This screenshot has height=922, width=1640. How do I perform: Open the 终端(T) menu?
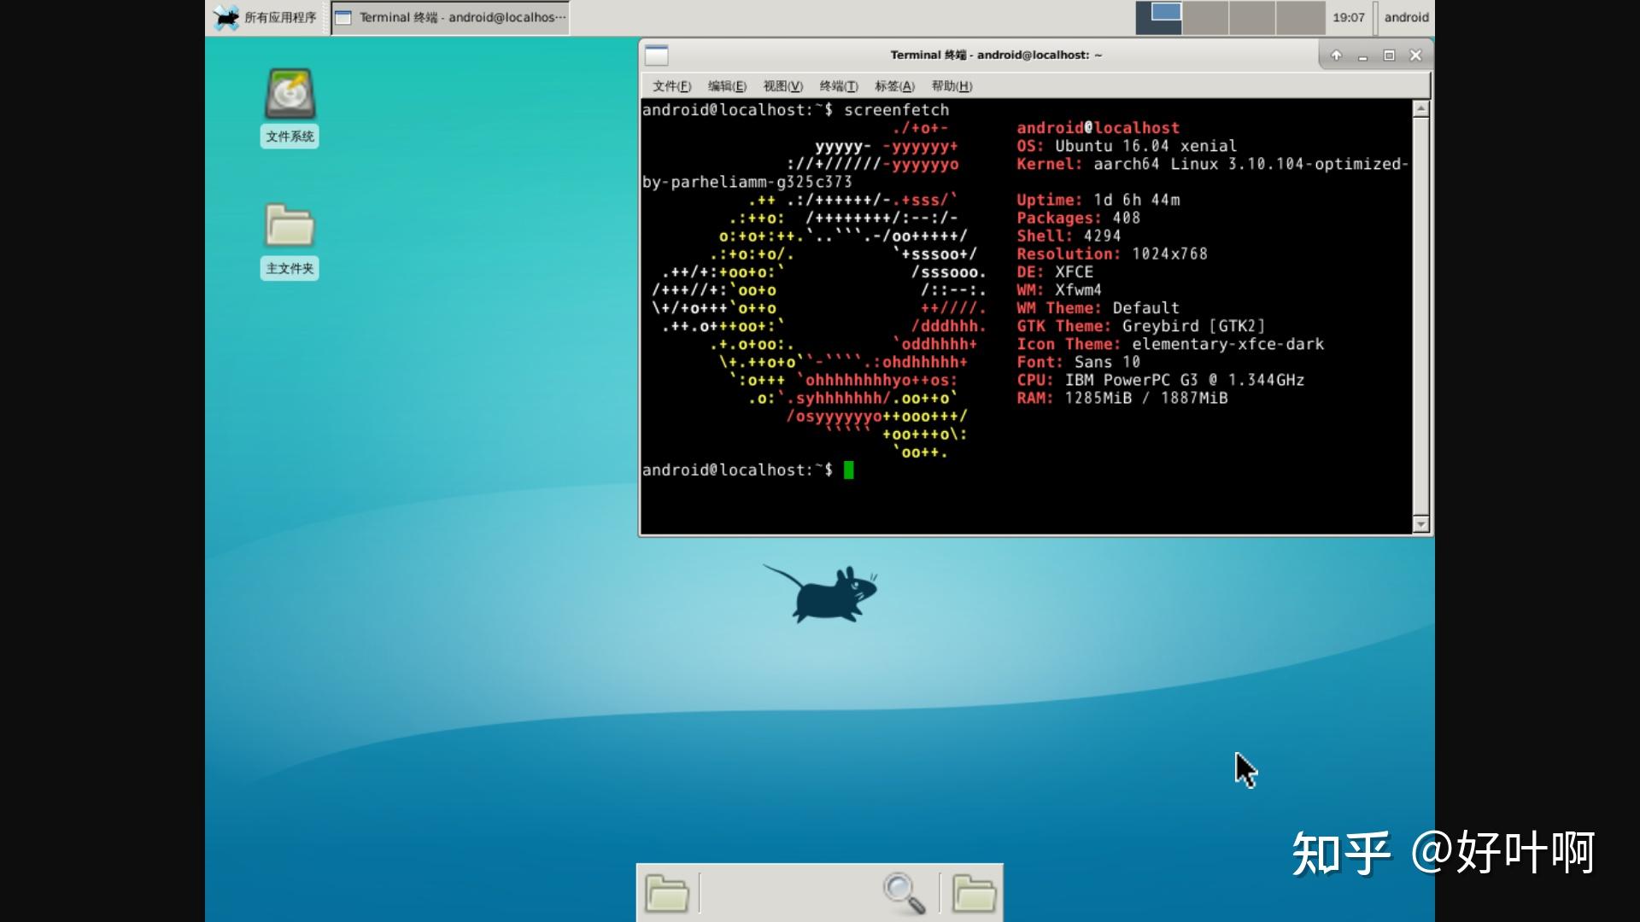pos(837,85)
